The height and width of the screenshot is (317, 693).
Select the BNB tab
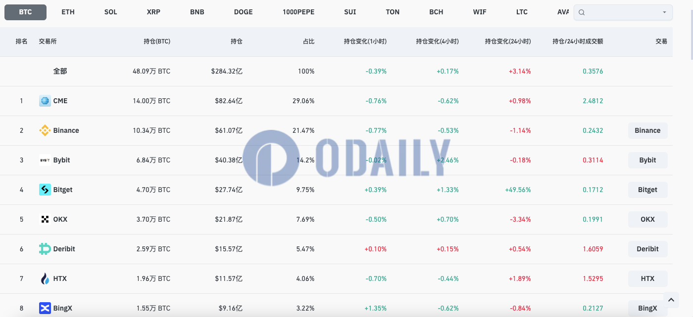point(197,12)
